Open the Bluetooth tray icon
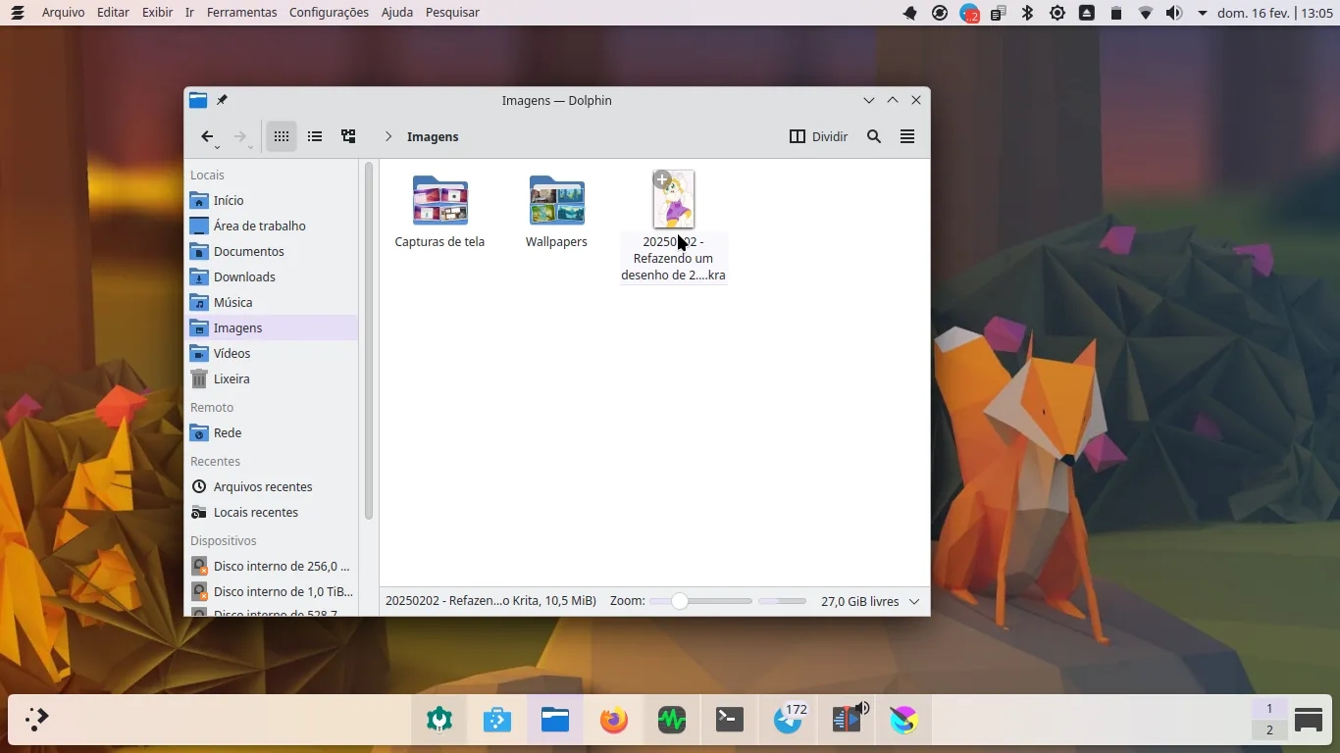Screen dimensions: 1340x753 click(x=1028, y=13)
